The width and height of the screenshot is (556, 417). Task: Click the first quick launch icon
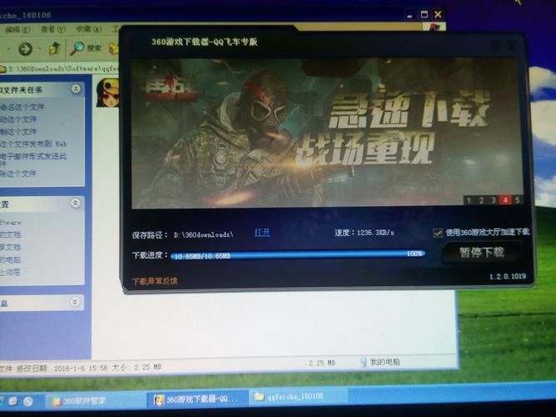click(x=1, y=400)
